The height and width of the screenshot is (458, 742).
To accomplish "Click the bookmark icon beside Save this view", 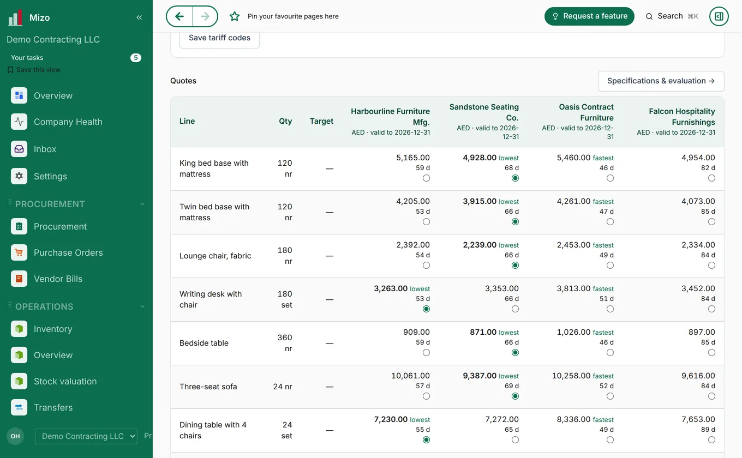I will (x=10, y=70).
